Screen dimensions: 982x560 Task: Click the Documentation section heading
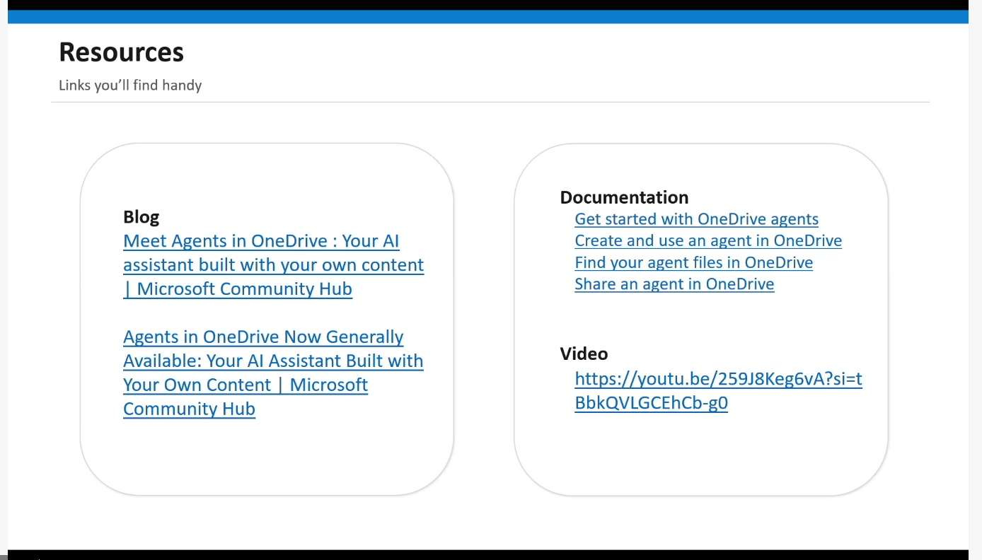[x=624, y=197]
